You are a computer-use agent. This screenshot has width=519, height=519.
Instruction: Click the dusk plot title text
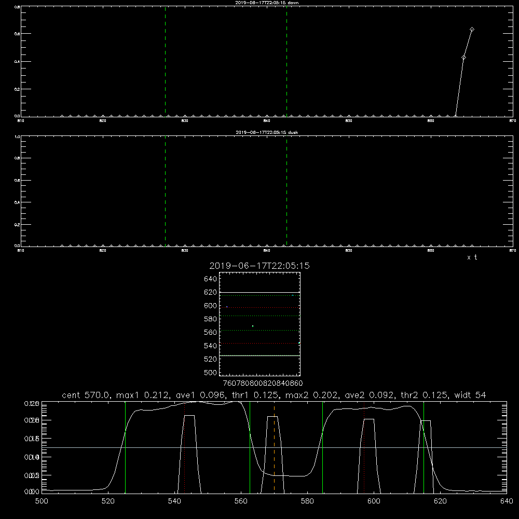tap(267, 132)
